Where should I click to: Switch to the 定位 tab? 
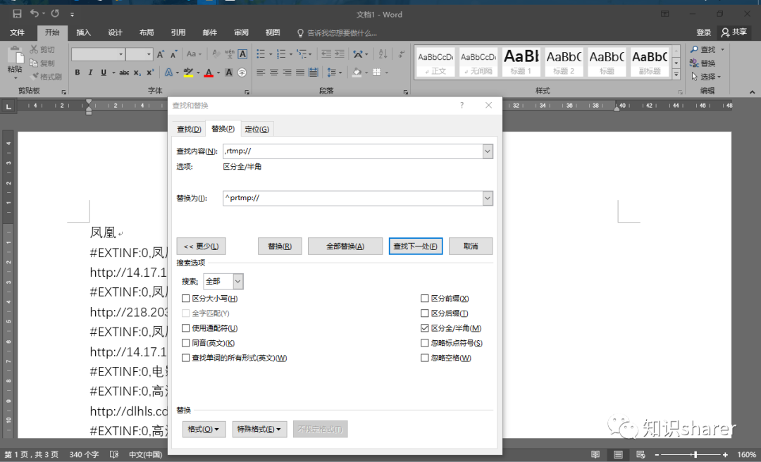click(257, 129)
